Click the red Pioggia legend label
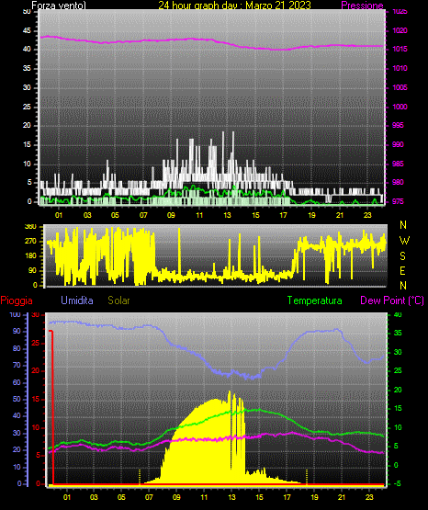This screenshot has width=428, height=510. [x=17, y=300]
